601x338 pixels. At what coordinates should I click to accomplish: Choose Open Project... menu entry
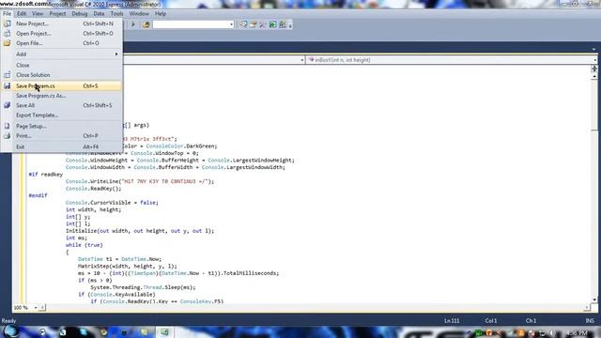click(61, 34)
